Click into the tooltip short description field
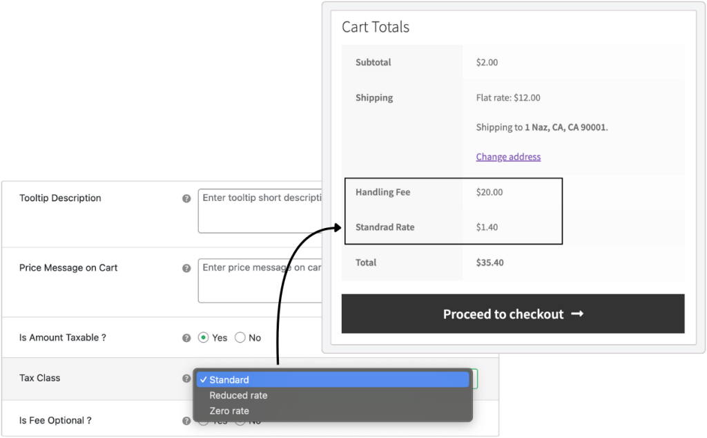The width and height of the screenshot is (707, 438). 260,211
